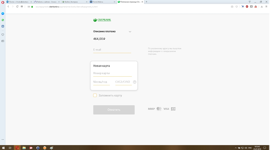Screen dimensions: 270x150
Task: Go forward to the next page
Action: pos(12,7)
